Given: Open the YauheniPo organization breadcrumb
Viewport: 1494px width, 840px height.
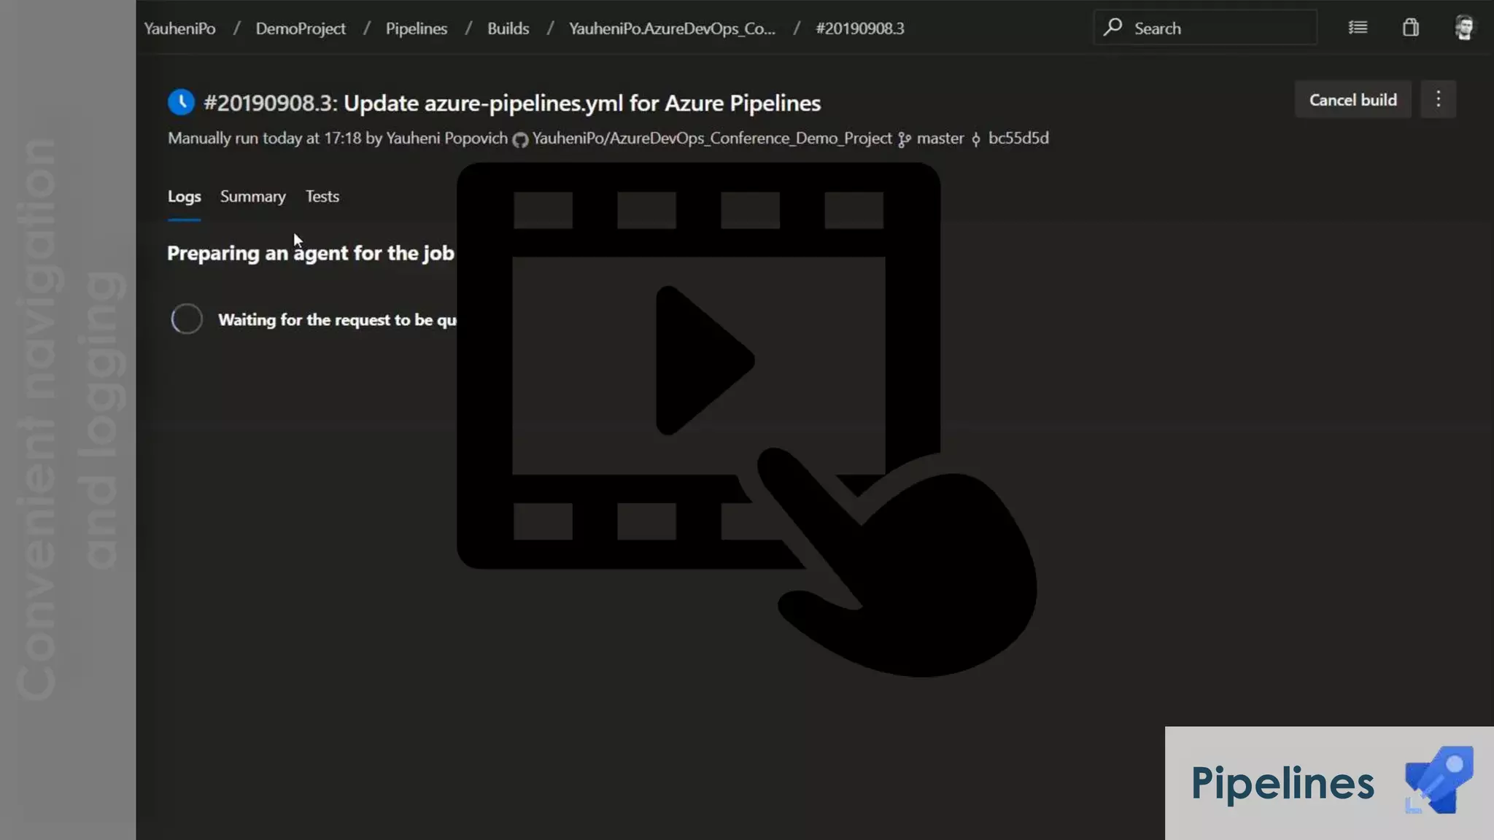Looking at the screenshot, I should [179, 28].
